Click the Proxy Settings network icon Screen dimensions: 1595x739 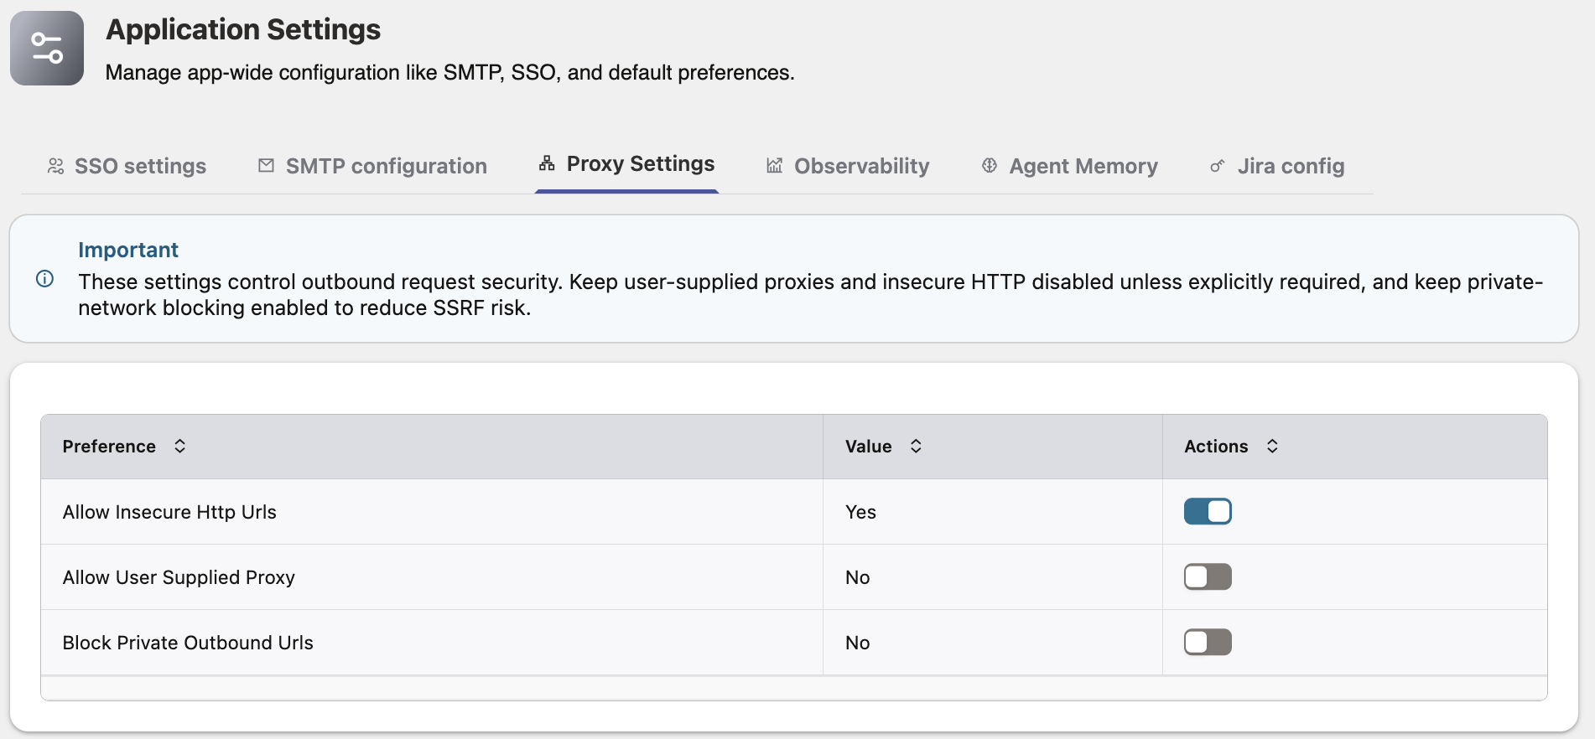pos(547,163)
